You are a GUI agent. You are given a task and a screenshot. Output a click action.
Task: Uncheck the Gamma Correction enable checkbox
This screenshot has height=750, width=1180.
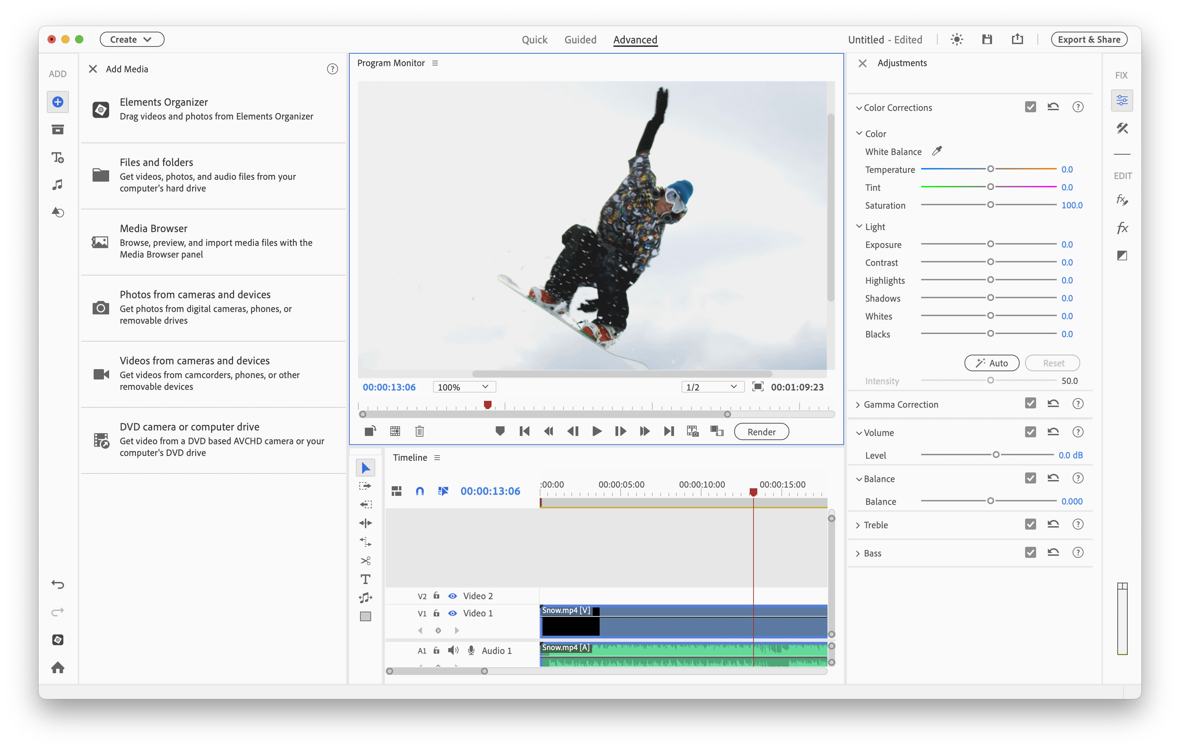click(1031, 403)
